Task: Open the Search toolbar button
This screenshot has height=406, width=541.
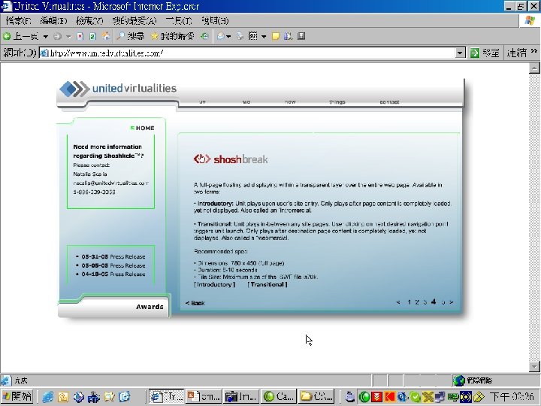Action: click(x=131, y=36)
